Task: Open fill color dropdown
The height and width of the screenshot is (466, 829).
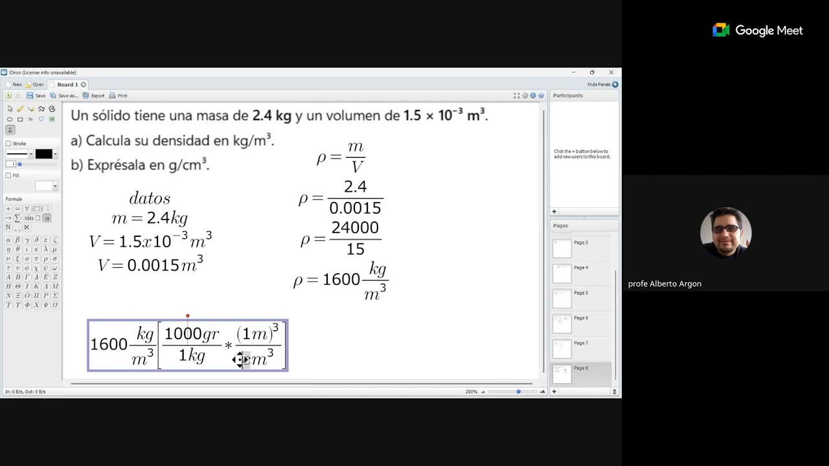Action: (55, 186)
